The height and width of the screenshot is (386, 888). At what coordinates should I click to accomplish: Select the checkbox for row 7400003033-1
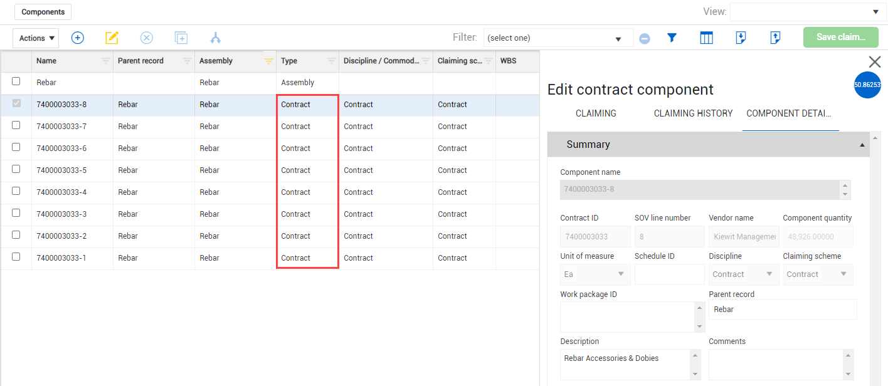16,257
